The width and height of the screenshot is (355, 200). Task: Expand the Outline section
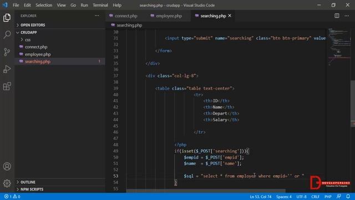[x=28, y=182]
